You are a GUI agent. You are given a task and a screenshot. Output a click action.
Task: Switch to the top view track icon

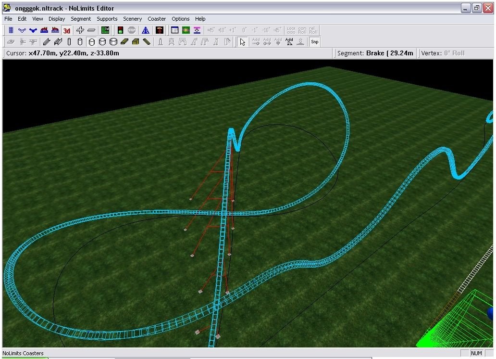(x=11, y=30)
